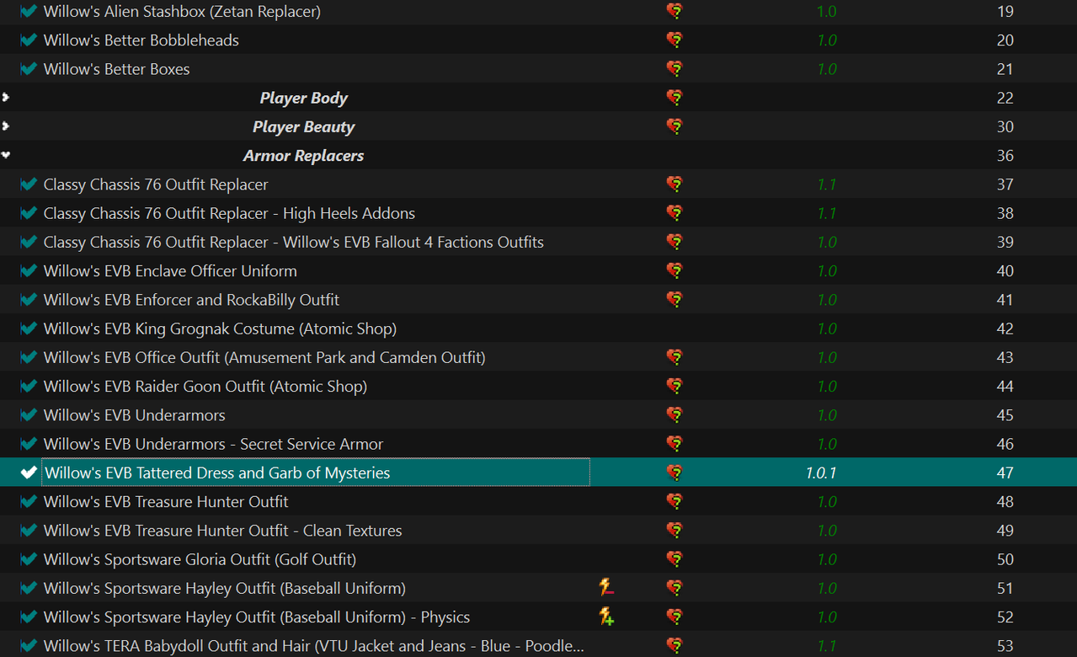Click the overwrite-conflict lightning icon for Hayley Outfit Physics
1077x657 pixels.
(606, 617)
